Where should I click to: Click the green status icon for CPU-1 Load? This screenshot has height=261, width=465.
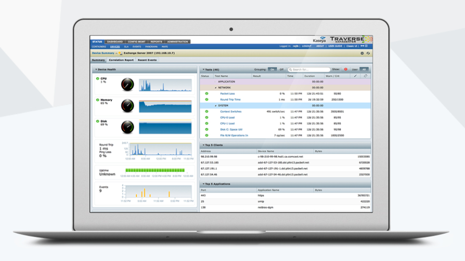click(x=207, y=123)
